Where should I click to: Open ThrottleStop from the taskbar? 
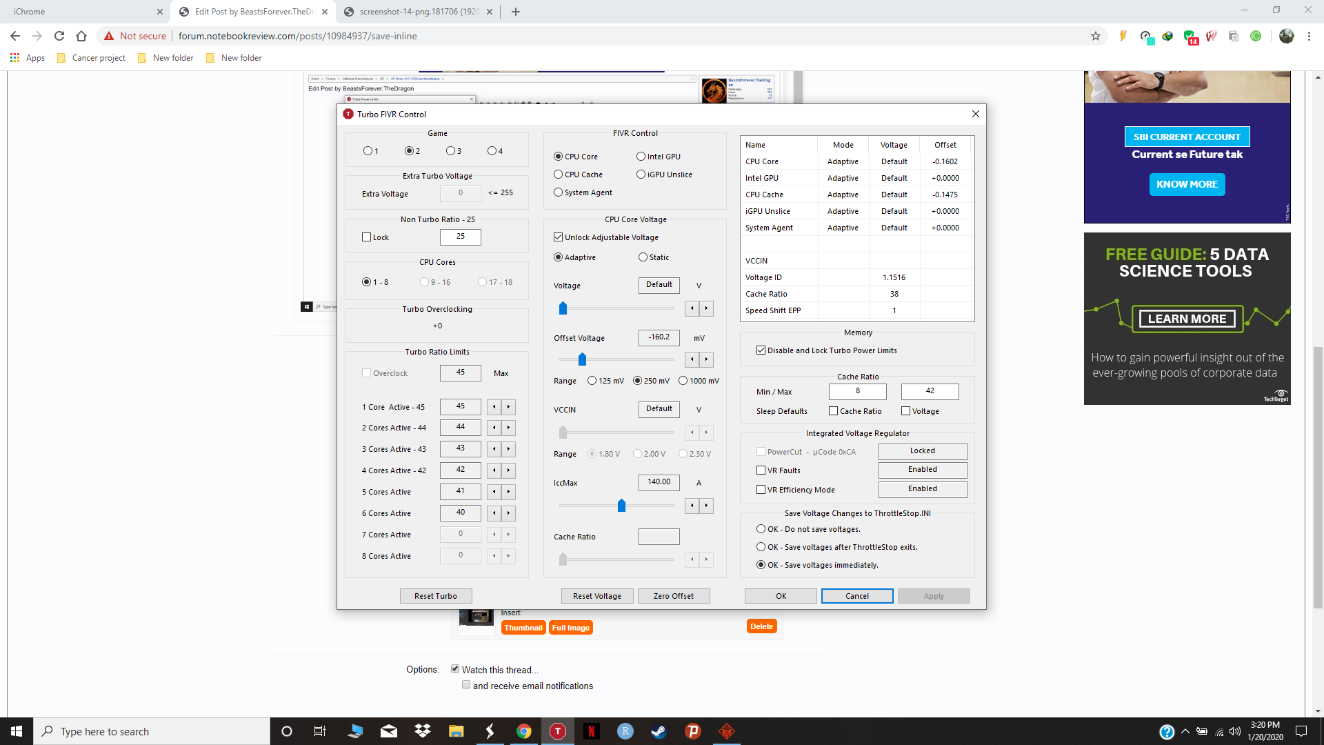click(557, 731)
